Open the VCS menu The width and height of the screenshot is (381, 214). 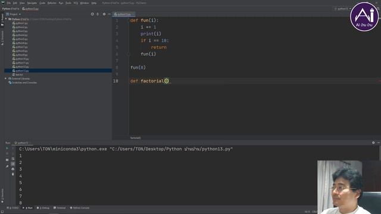76,3
